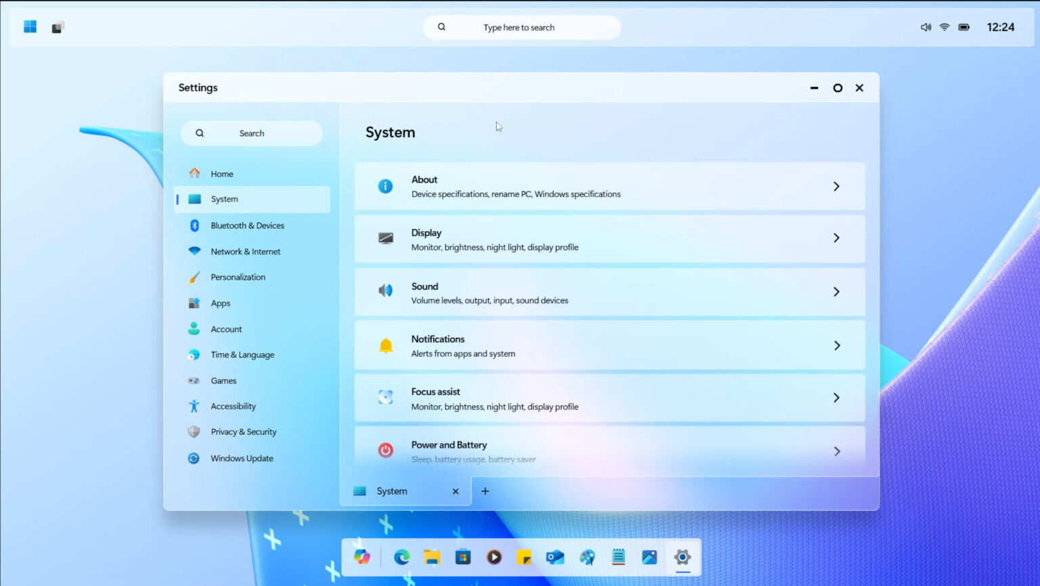The width and height of the screenshot is (1040, 586).
Task: Select Bluetooth & Devices in the sidebar
Action: point(247,225)
